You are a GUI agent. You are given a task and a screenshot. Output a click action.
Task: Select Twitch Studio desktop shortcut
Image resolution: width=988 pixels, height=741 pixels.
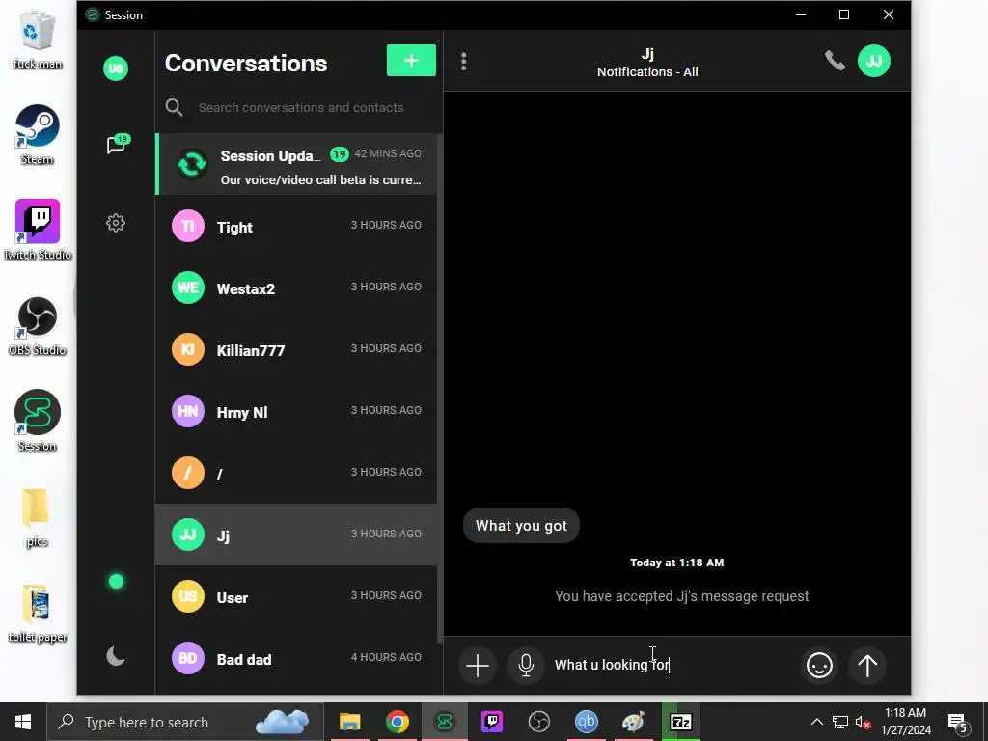pos(38,230)
